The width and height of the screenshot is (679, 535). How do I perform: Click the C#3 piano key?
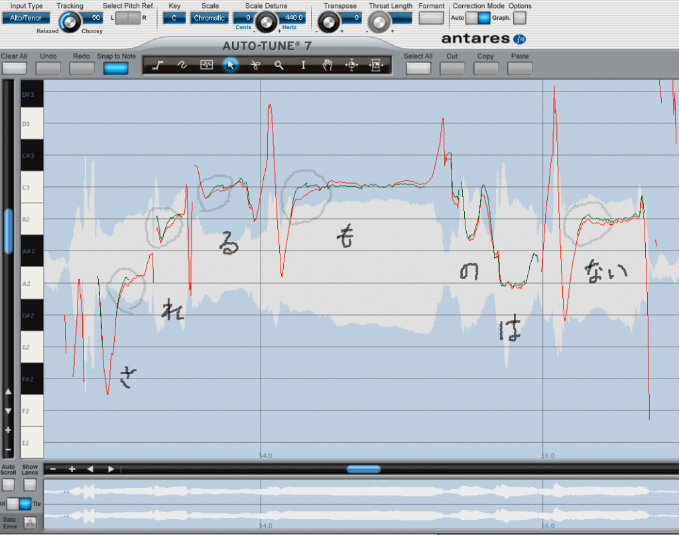(32, 155)
